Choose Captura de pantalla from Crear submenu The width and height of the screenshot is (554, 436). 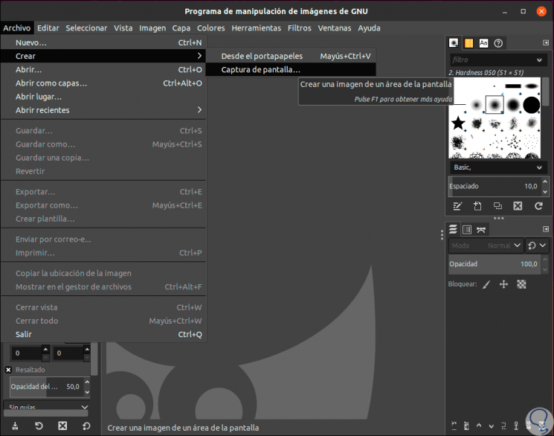[x=291, y=70]
